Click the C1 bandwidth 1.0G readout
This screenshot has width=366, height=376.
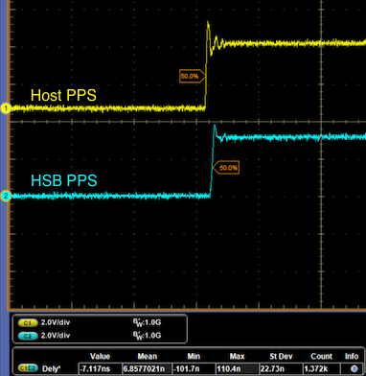[x=147, y=323]
